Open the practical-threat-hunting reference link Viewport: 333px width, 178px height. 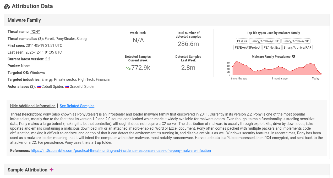point(121,150)
